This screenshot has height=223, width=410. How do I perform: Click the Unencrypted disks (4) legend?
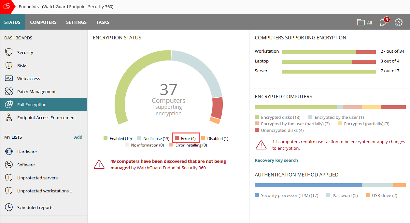[x=279, y=130]
